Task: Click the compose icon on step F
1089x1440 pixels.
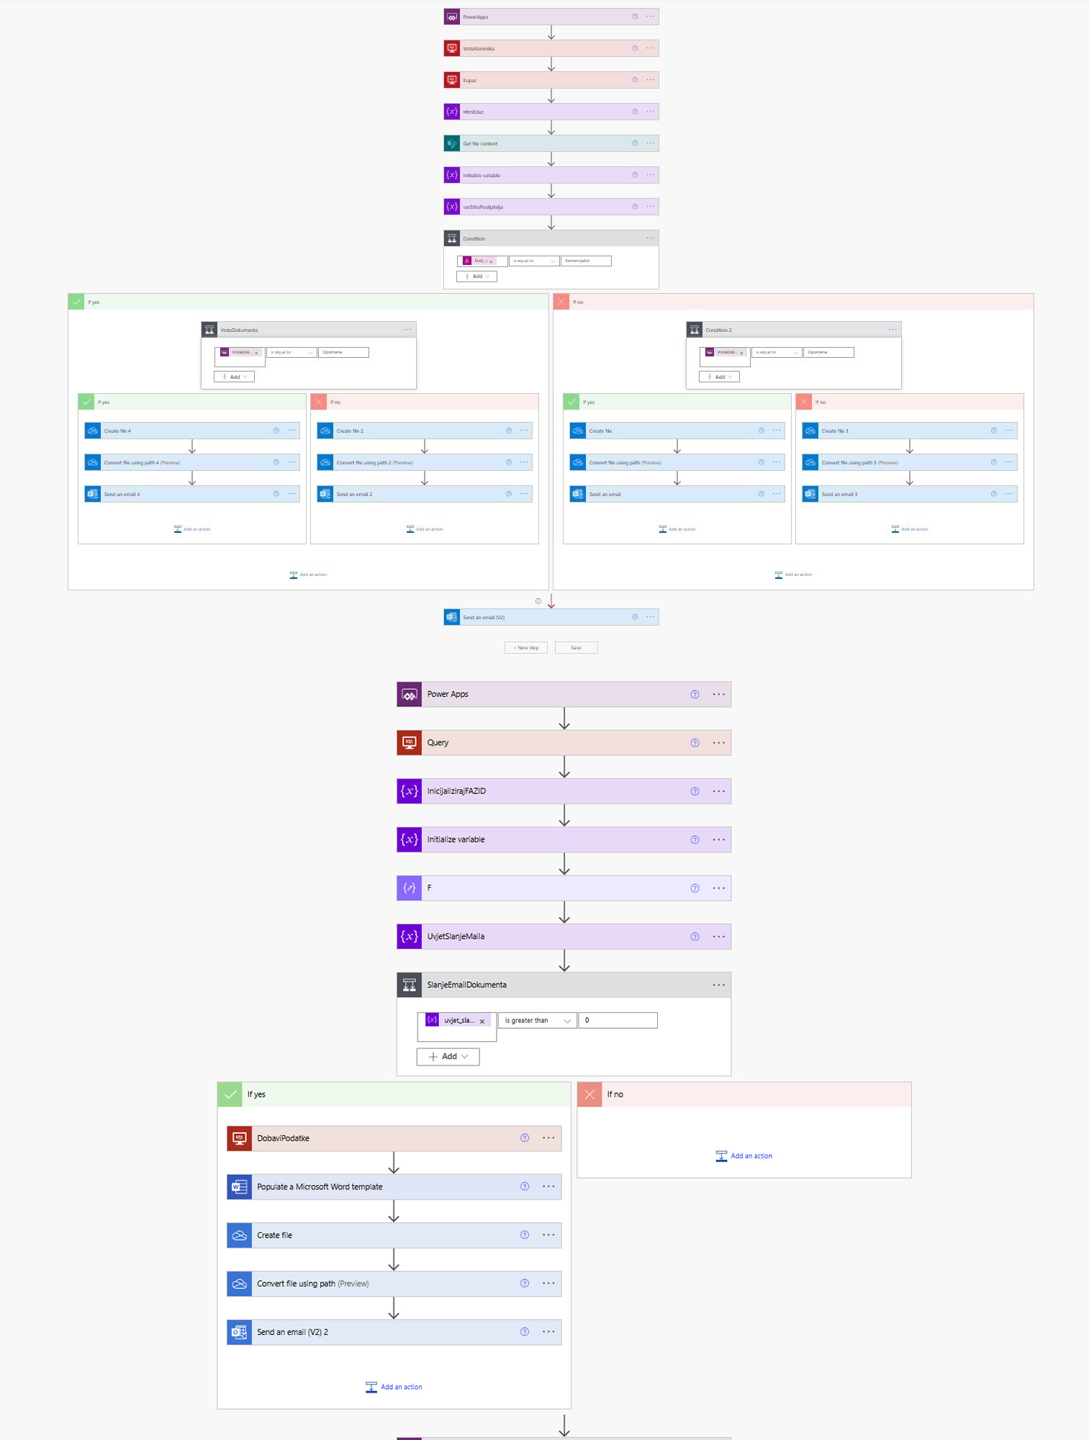Action: (x=409, y=888)
